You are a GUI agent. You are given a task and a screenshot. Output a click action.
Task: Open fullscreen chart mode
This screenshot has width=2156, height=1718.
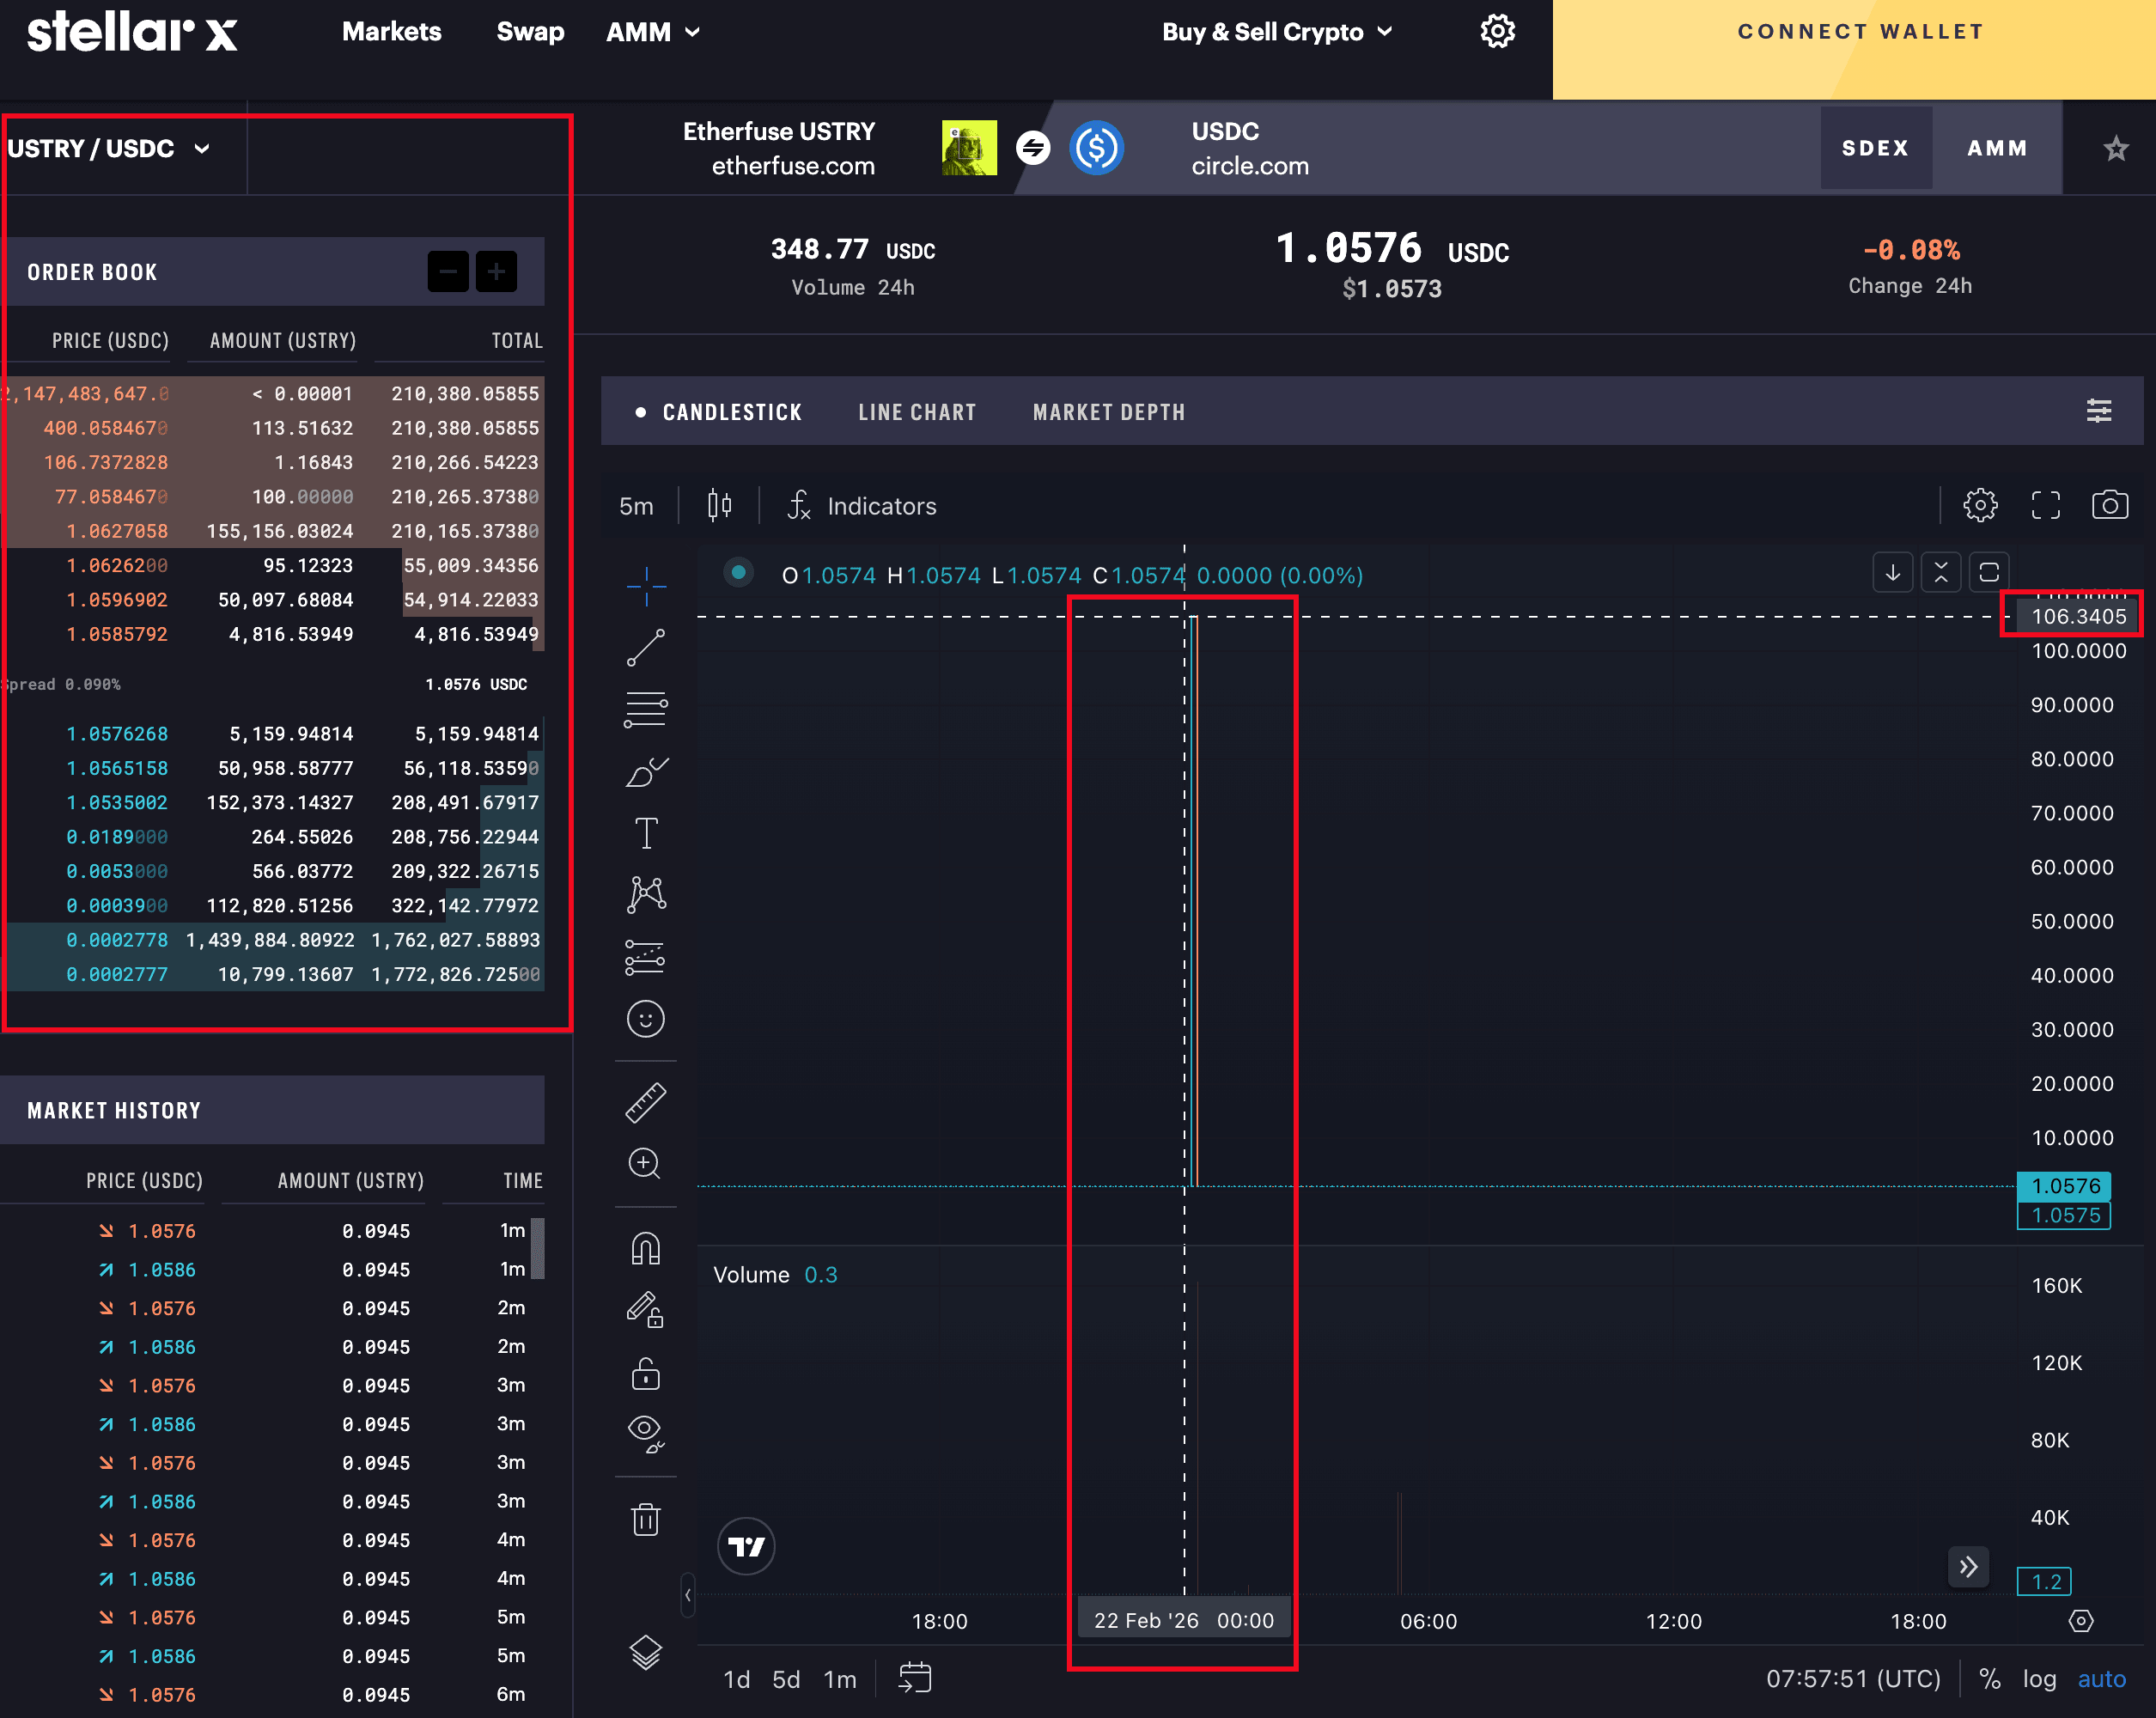pyautogui.click(x=2045, y=505)
